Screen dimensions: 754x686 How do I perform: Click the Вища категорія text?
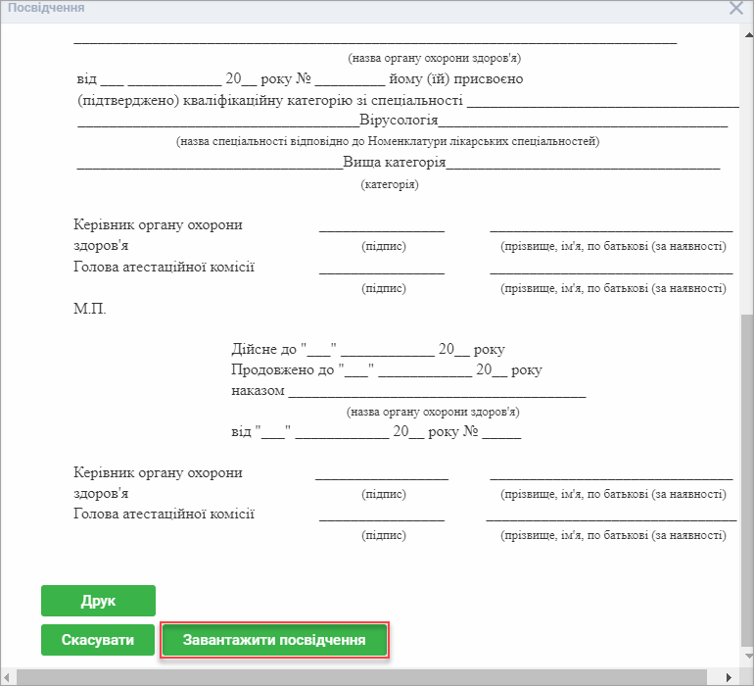tap(395, 162)
